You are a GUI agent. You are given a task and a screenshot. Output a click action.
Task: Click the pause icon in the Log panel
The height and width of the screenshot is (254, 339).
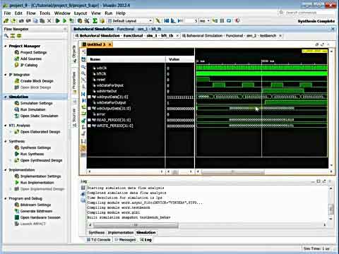tap(83, 188)
